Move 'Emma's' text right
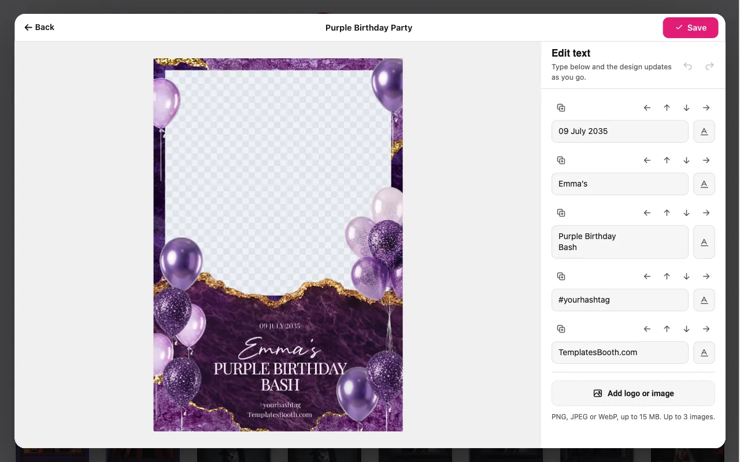Viewport: 740px width, 462px height. tap(706, 161)
